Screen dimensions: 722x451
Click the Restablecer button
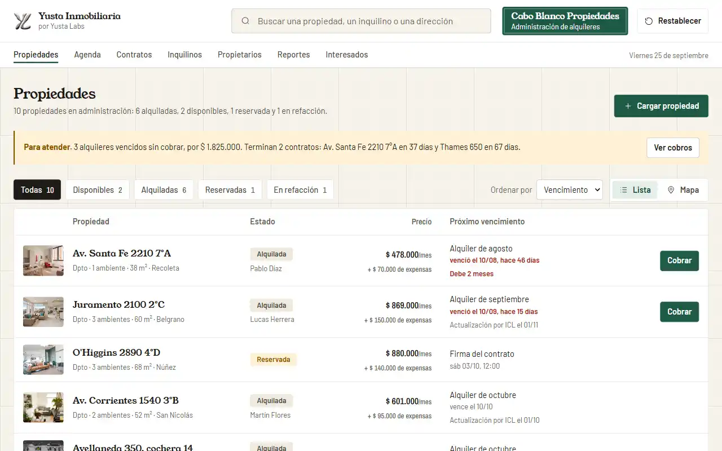coord(672,21)
